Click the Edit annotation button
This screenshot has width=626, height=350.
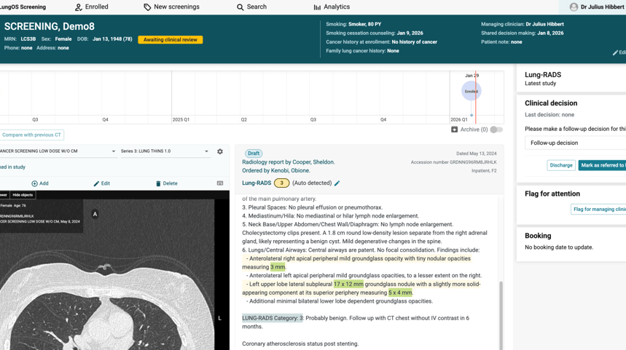point(101,183)
